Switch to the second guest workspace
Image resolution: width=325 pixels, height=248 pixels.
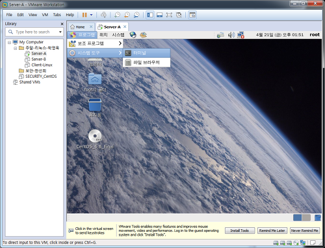coord(306,218)
